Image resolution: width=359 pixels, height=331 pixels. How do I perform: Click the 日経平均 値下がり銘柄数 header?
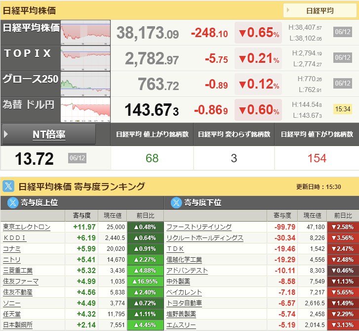click(x=317, y=134)
